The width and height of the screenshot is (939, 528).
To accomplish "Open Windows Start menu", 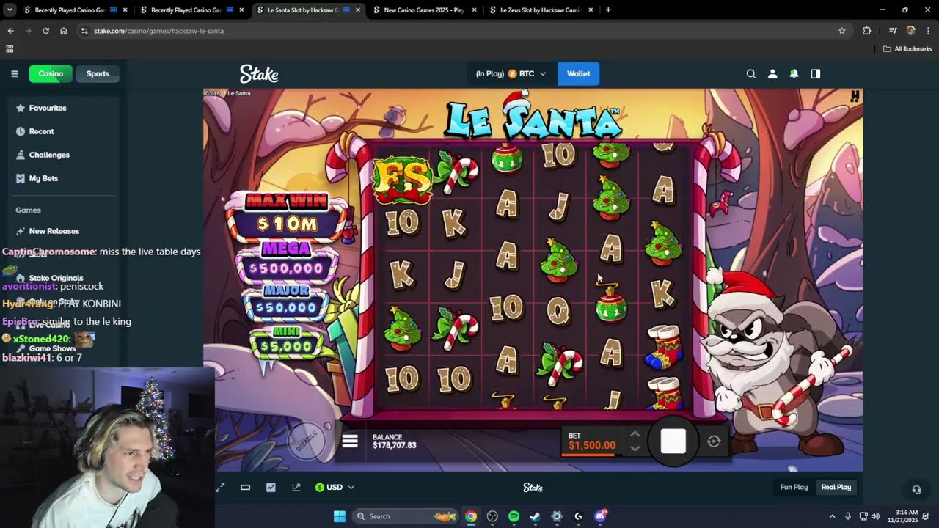I will [340, 516].
